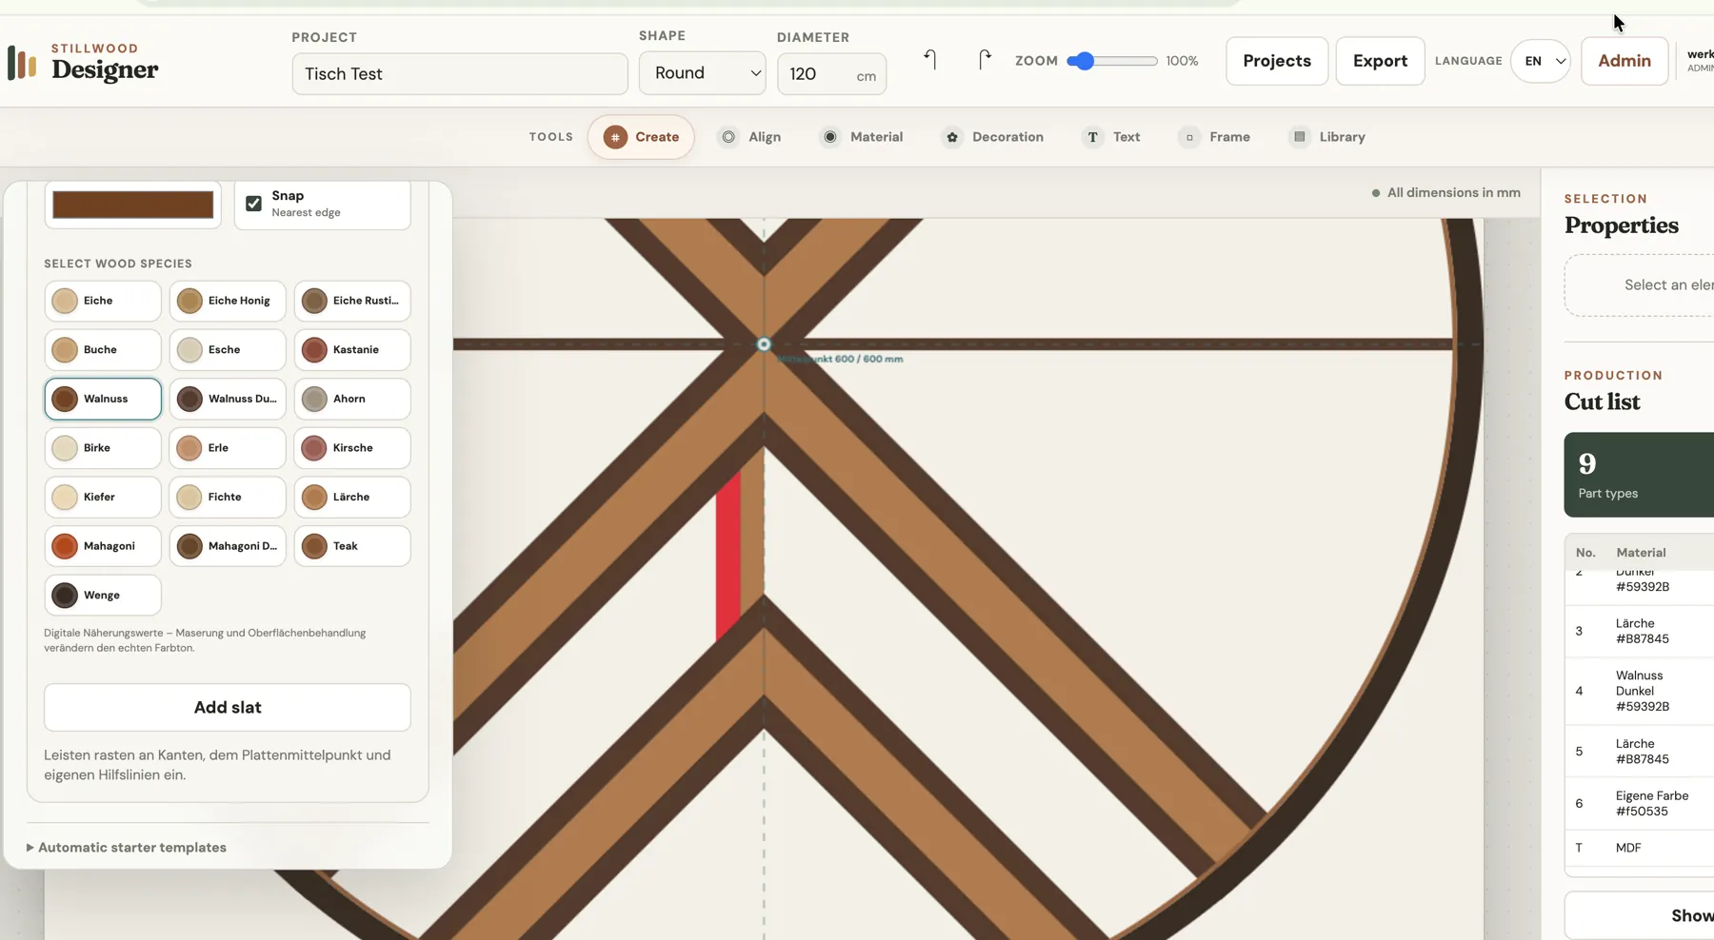This screenshot has height=940, width=1714.
Task: Click cut list row 6 Eigene Farbe
Action: (1640, 804)
